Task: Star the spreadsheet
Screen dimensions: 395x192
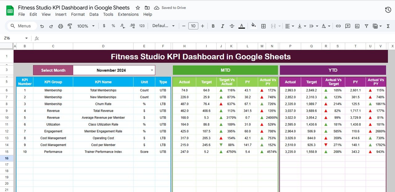Action: (x=138, y=7)
